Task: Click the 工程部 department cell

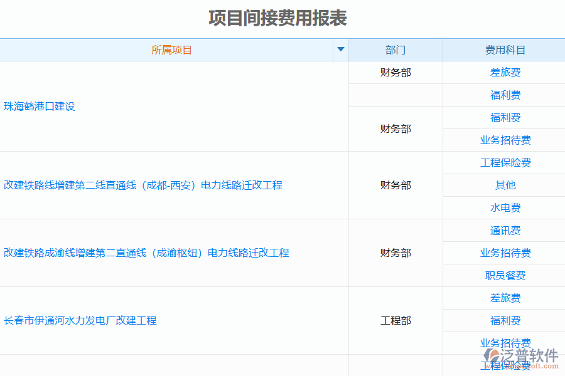Action: [395, 320]
